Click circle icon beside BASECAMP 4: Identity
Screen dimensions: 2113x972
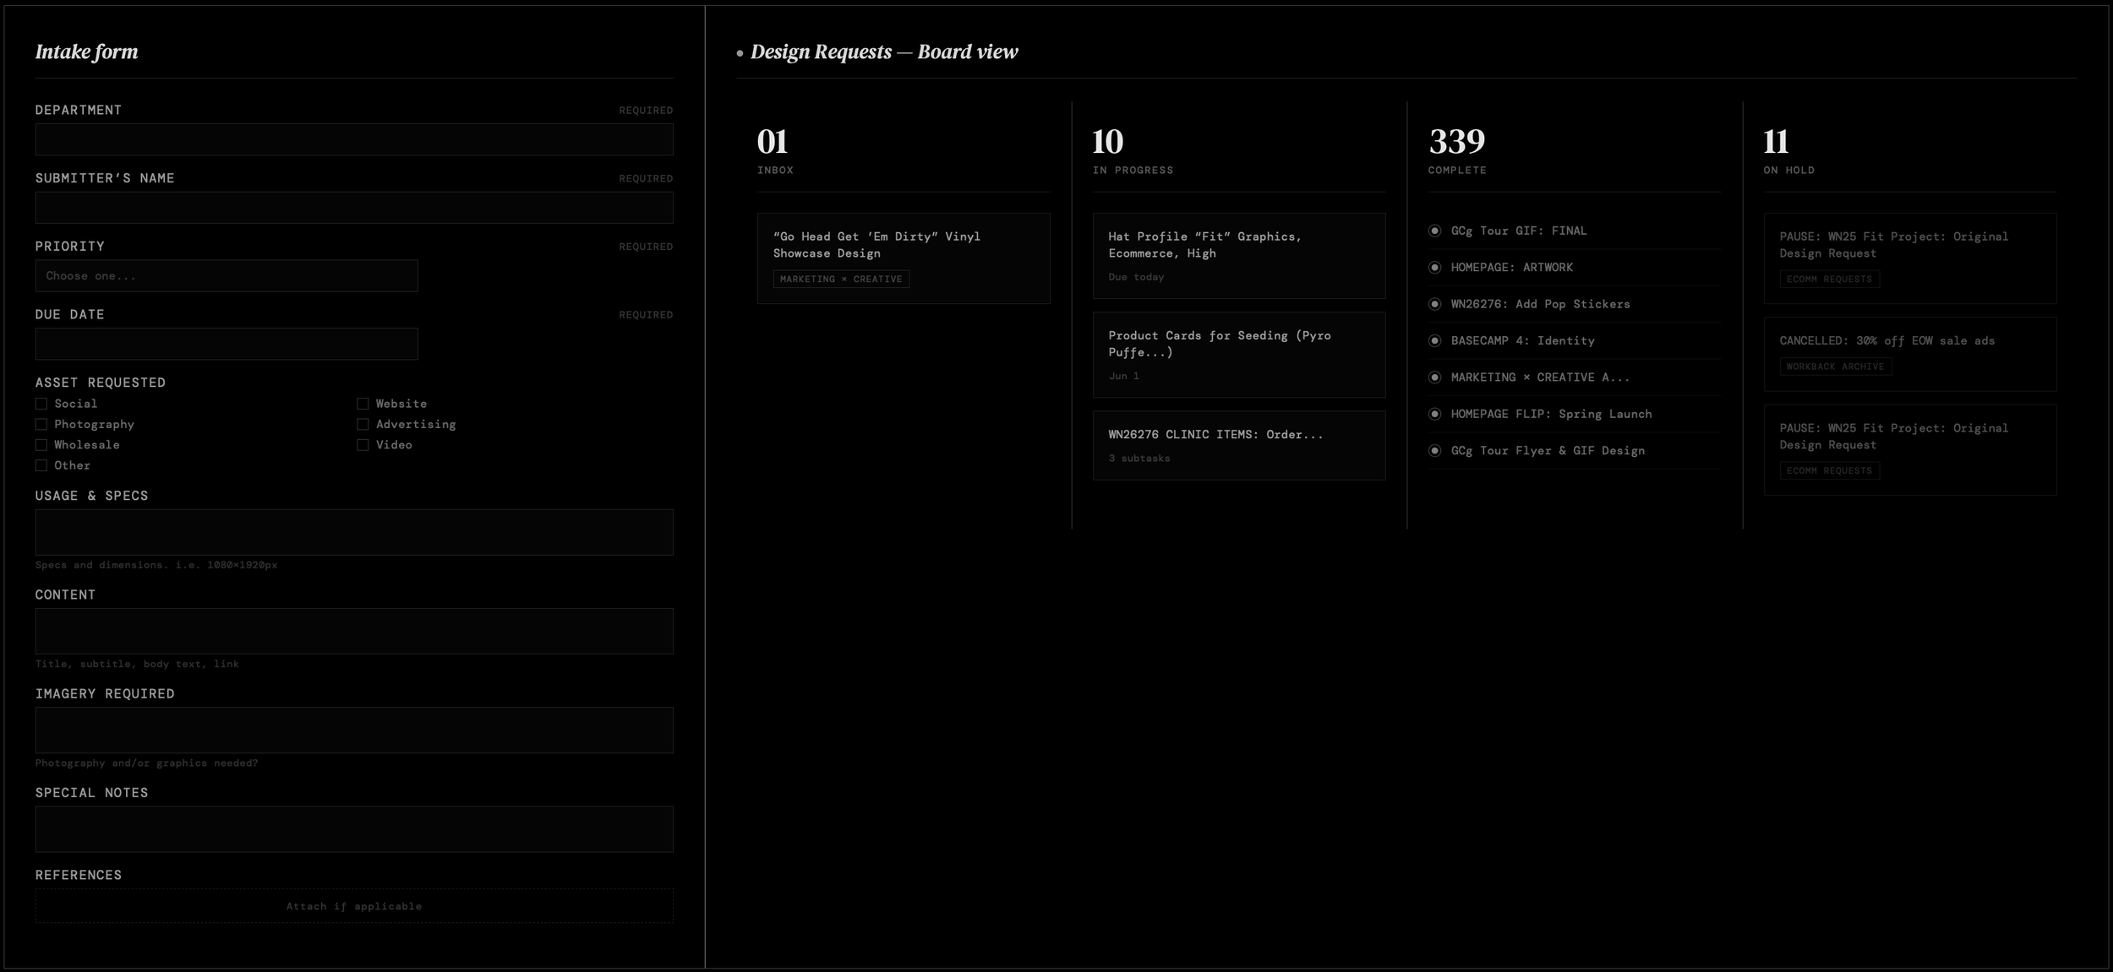[x=1434, y=340]
